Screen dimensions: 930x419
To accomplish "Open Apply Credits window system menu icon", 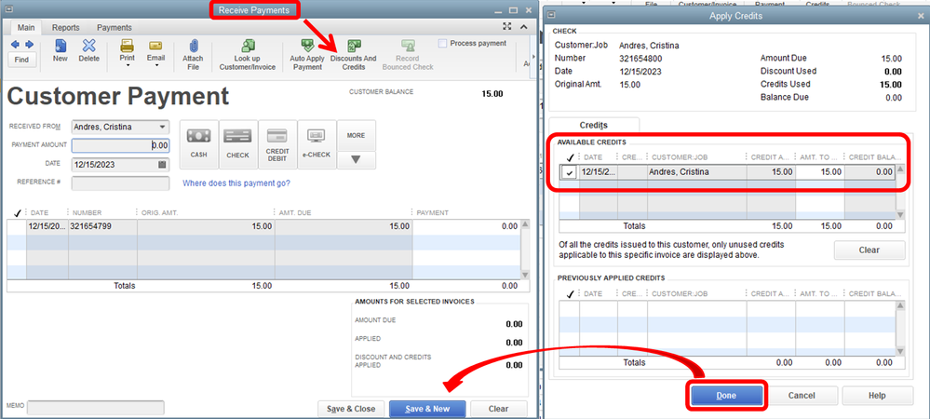I will [549, 16].
